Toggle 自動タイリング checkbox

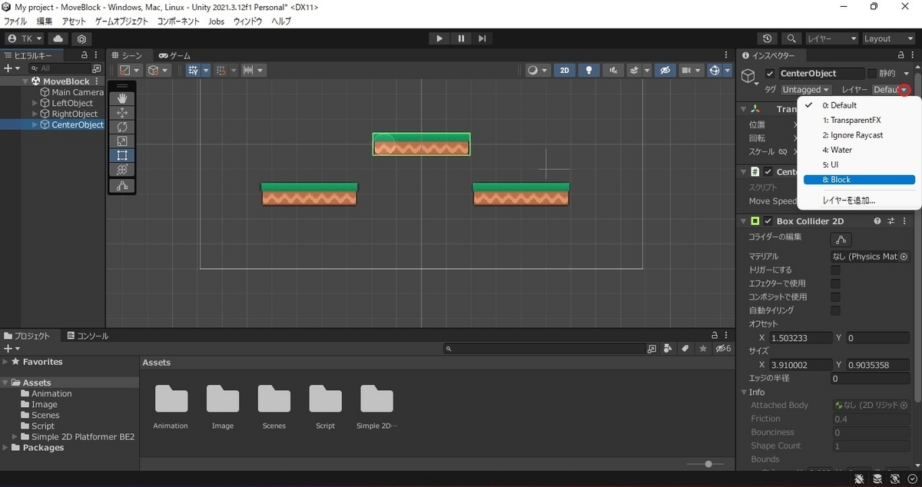(x=835, y=310)
